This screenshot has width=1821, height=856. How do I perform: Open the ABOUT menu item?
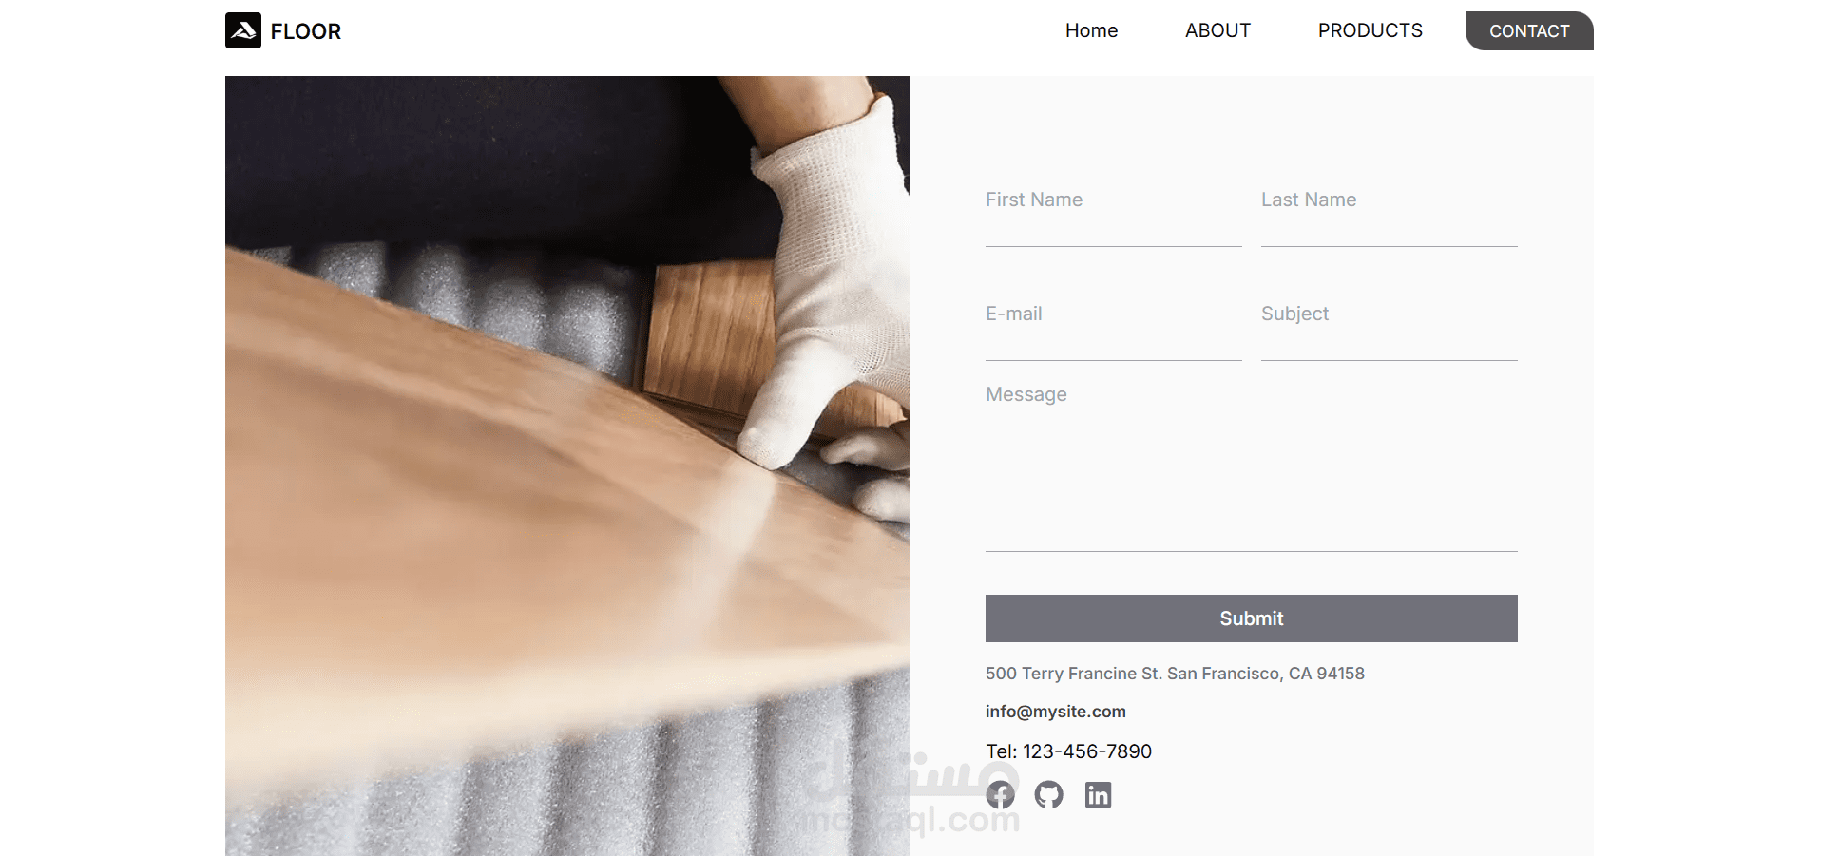click(x=1217, y=30)
